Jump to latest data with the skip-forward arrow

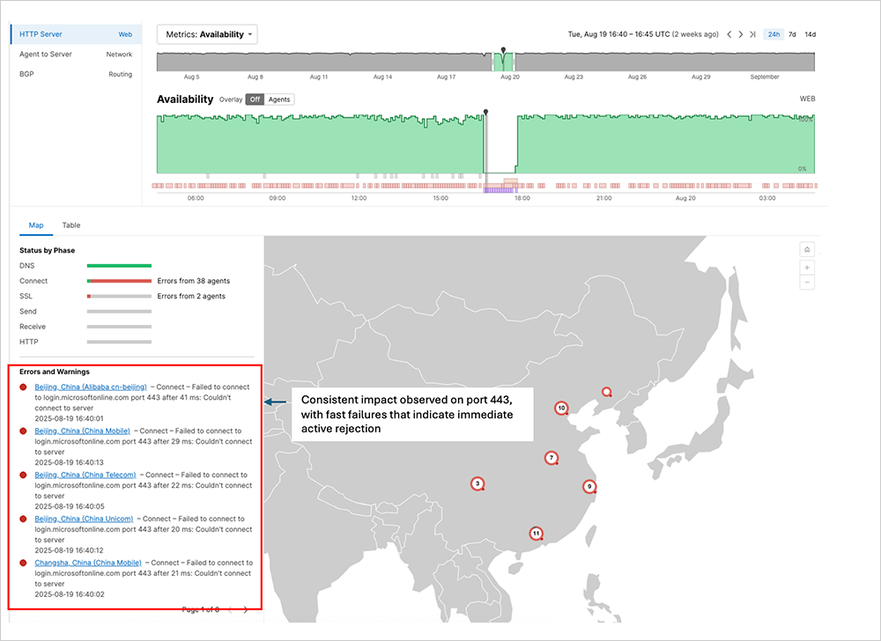pos(752,33)
